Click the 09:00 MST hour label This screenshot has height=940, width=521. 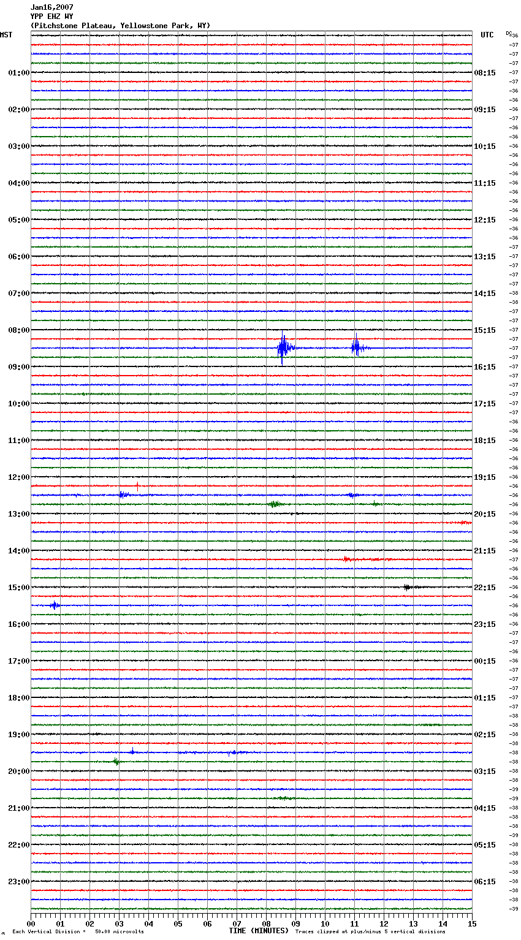pyautogui.click(x=19, y=367)
